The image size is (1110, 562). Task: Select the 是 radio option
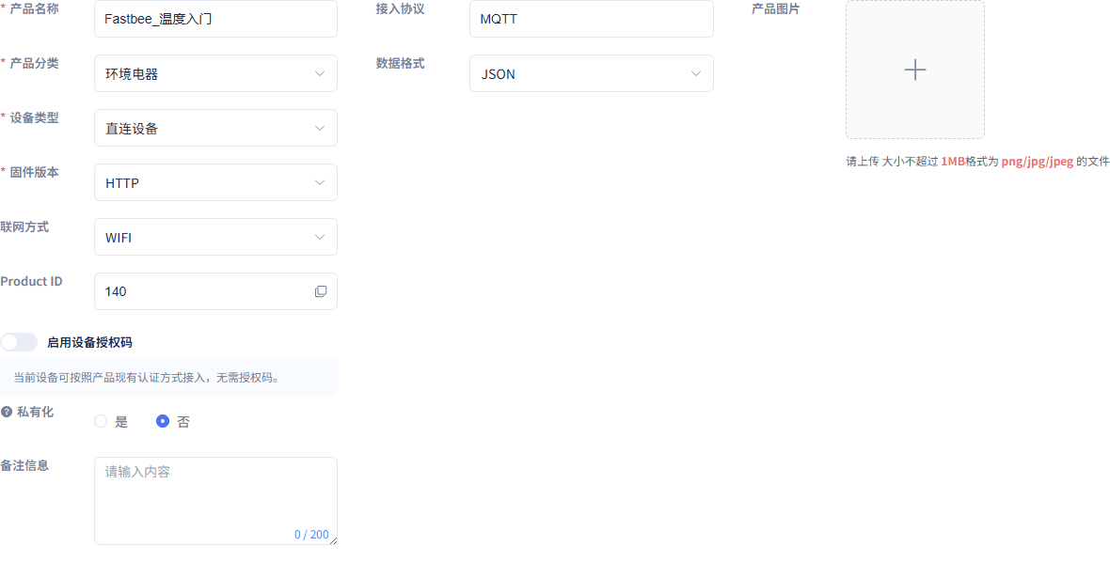(111, 422)
